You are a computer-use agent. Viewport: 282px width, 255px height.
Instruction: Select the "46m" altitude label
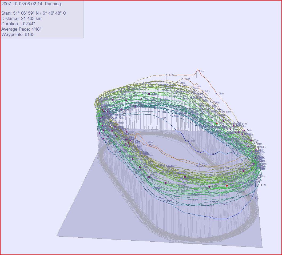[x=257, y=198]
